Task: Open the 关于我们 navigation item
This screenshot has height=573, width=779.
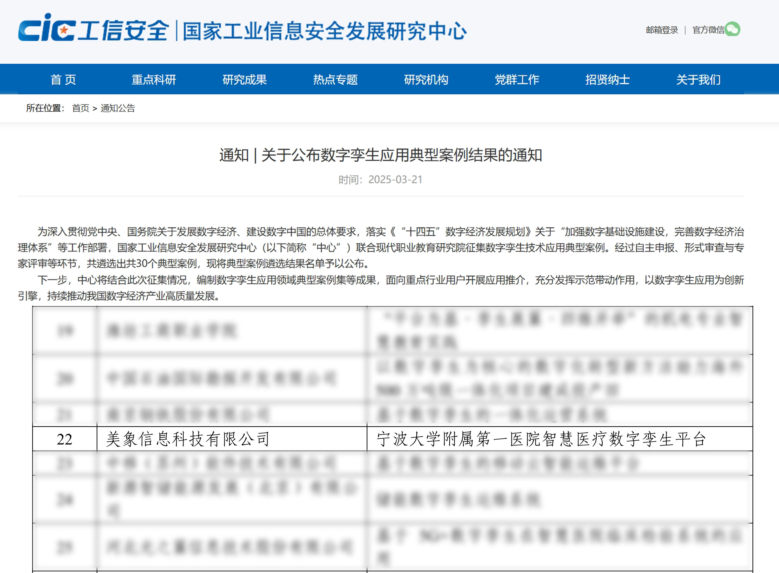Action: pyautogui.click(x=698, y=80)
